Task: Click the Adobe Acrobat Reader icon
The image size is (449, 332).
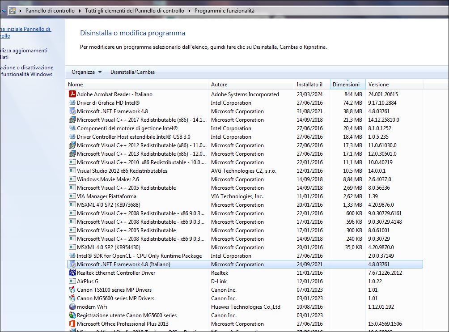Action: click(72, 94)
